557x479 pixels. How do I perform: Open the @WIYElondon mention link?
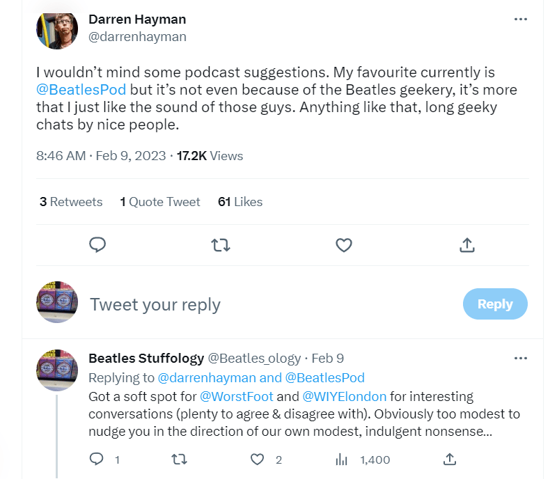345,397
